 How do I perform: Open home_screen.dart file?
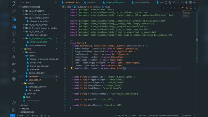pyautogui.click(x=37, y=45)
